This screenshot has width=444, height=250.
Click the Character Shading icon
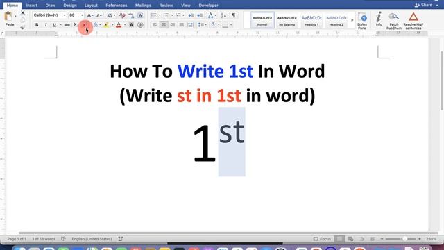tap(131, 25)
